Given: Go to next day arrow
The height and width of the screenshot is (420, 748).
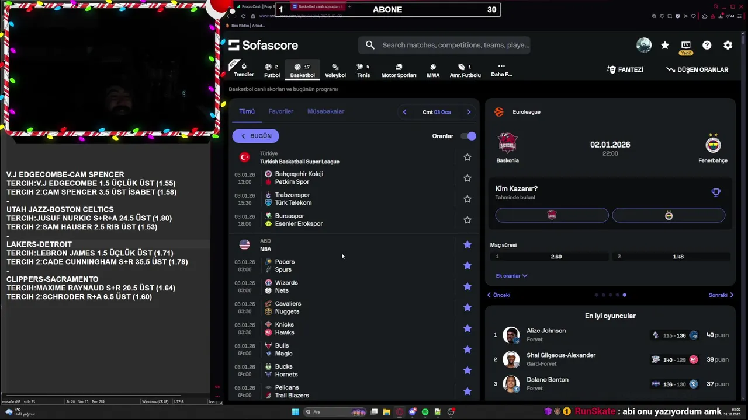Looking at the screenshot, I should tap(469, 112).
